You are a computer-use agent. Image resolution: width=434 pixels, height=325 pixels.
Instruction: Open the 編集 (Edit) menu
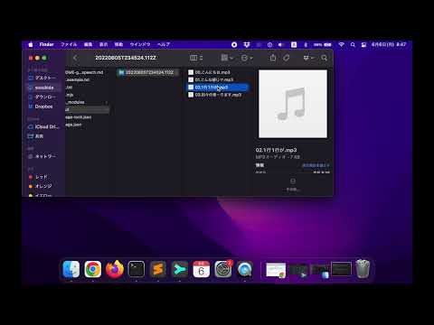pos(88,44)
